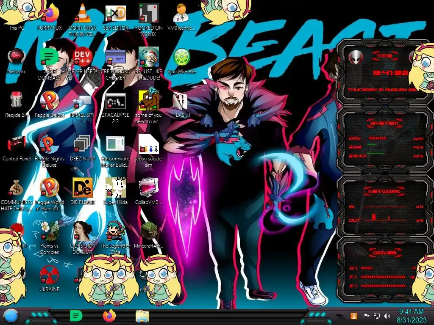Image resolution: width=434 pixels, height=325 pixels.
Task: Select the Peggle Nights Deluxe shortcut
Action: (x=50, y=151)
